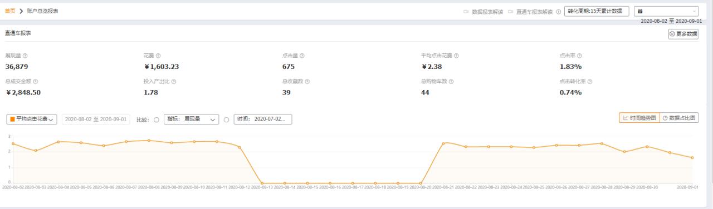Open the calendar date range dropdown

click(x=666, y=11)
